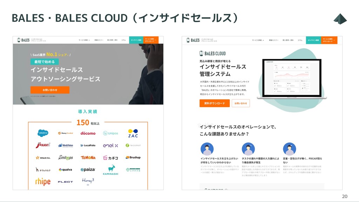Click the laptop dashboard screenshot image
This screenshot has width=359, height=202.
tap(292, 79)
